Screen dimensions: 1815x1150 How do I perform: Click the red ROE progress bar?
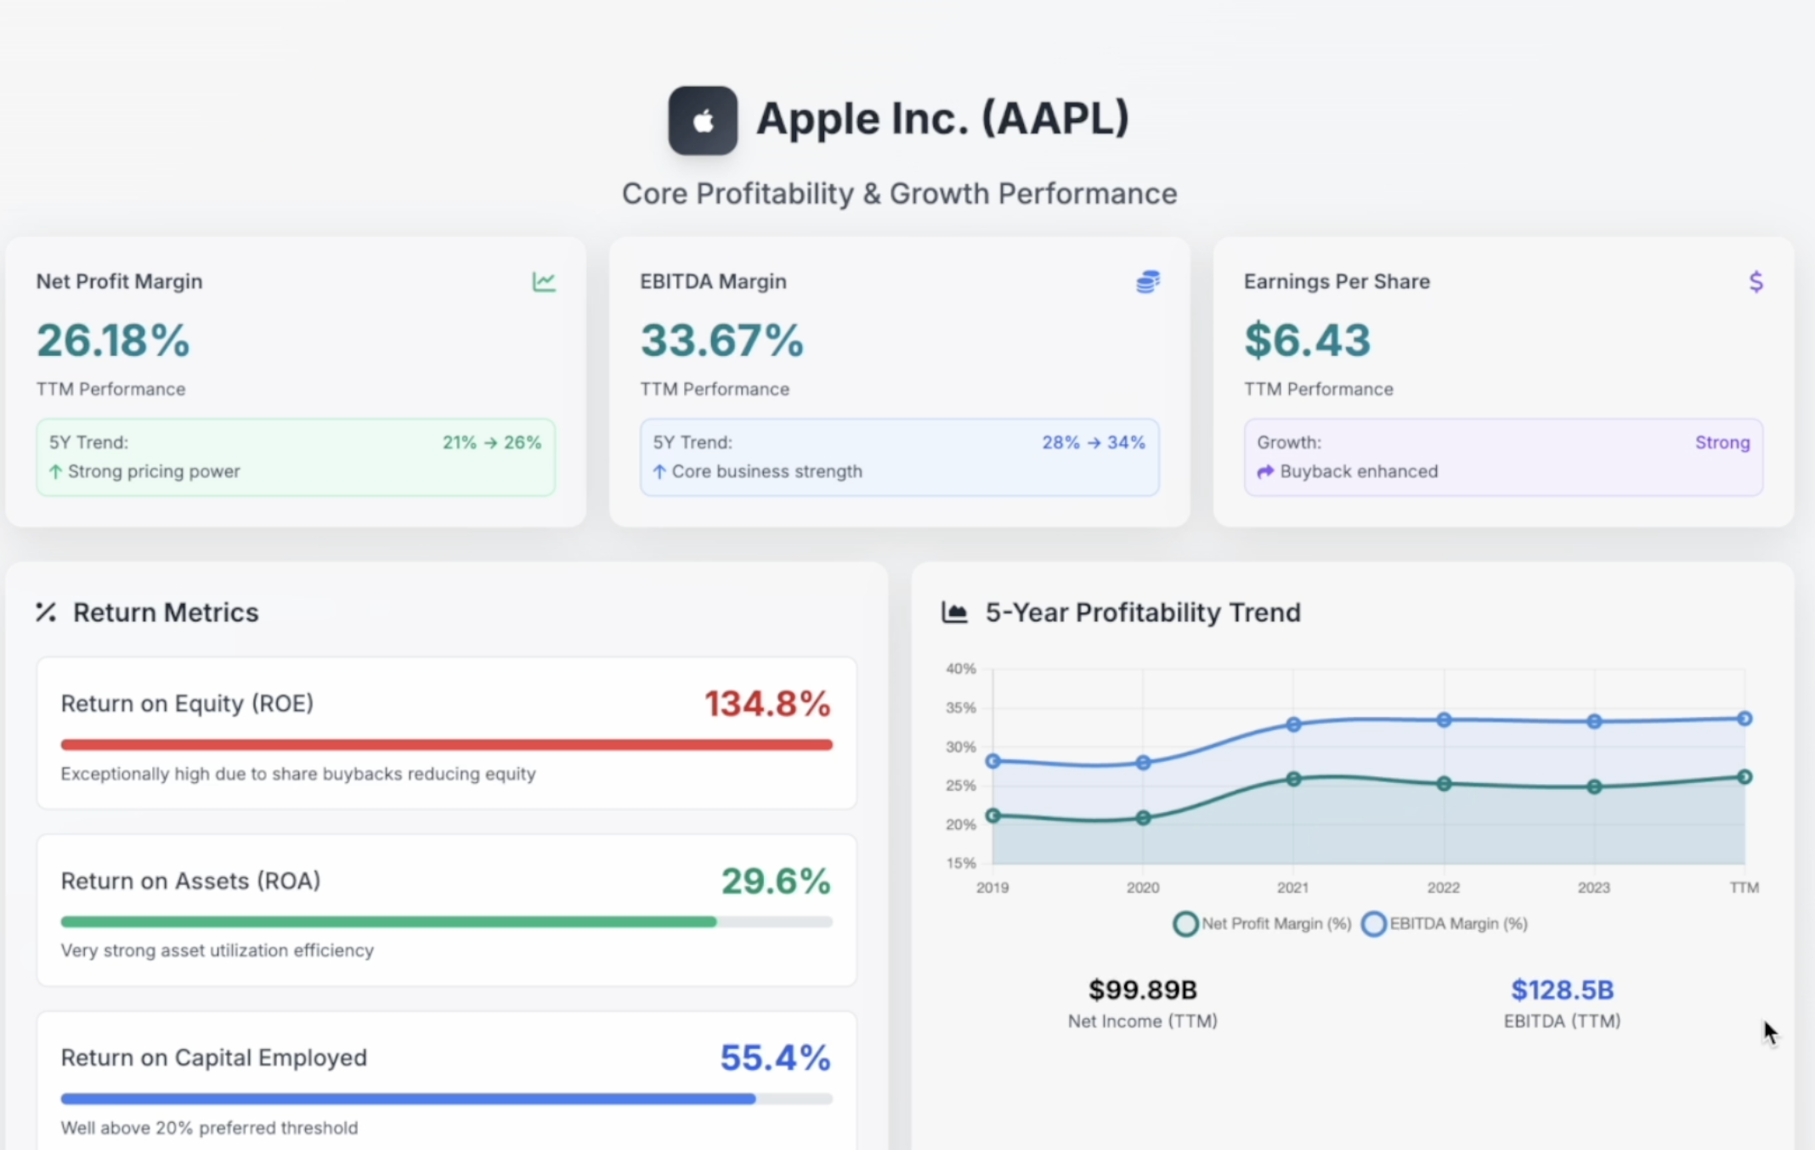[446, 745]
